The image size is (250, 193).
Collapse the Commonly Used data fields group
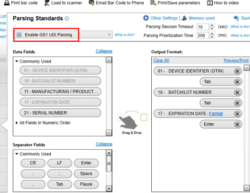(17, 61)
